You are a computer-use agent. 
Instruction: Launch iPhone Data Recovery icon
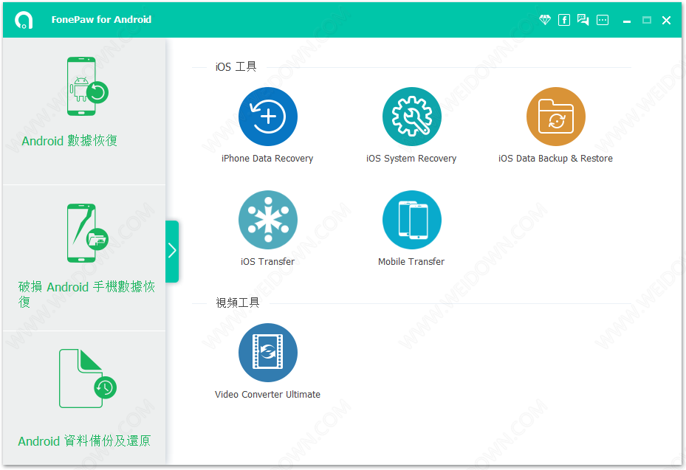(x=268, y=117)
